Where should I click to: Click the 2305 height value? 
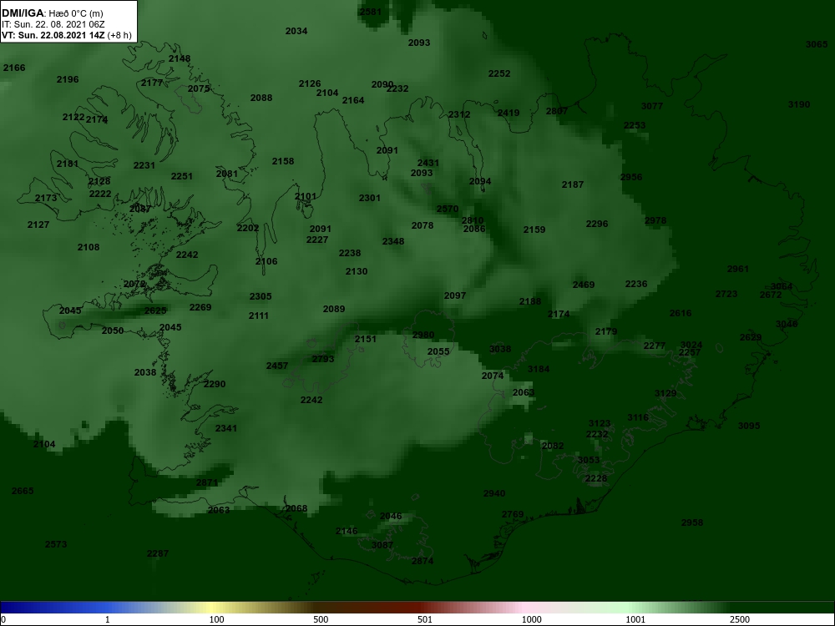pyautogui.click(x=261, y=296)
